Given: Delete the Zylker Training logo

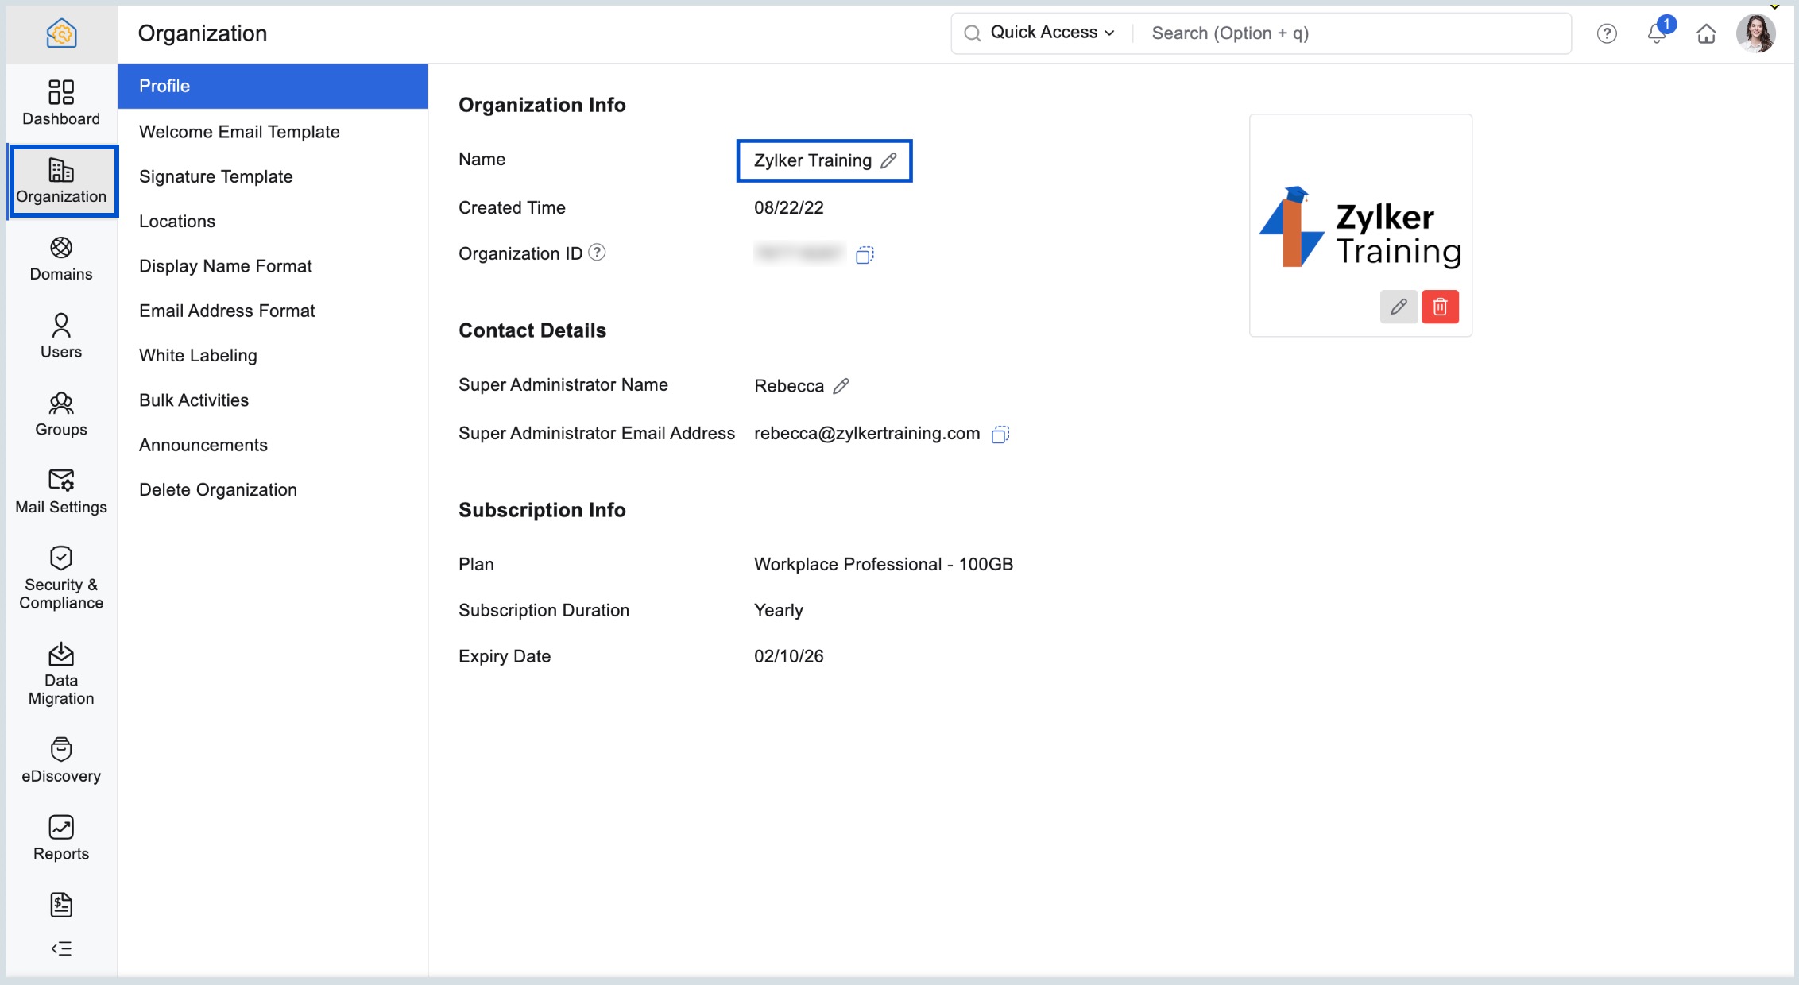Looking at the screenshot, I should click(x=1441, y=307).
